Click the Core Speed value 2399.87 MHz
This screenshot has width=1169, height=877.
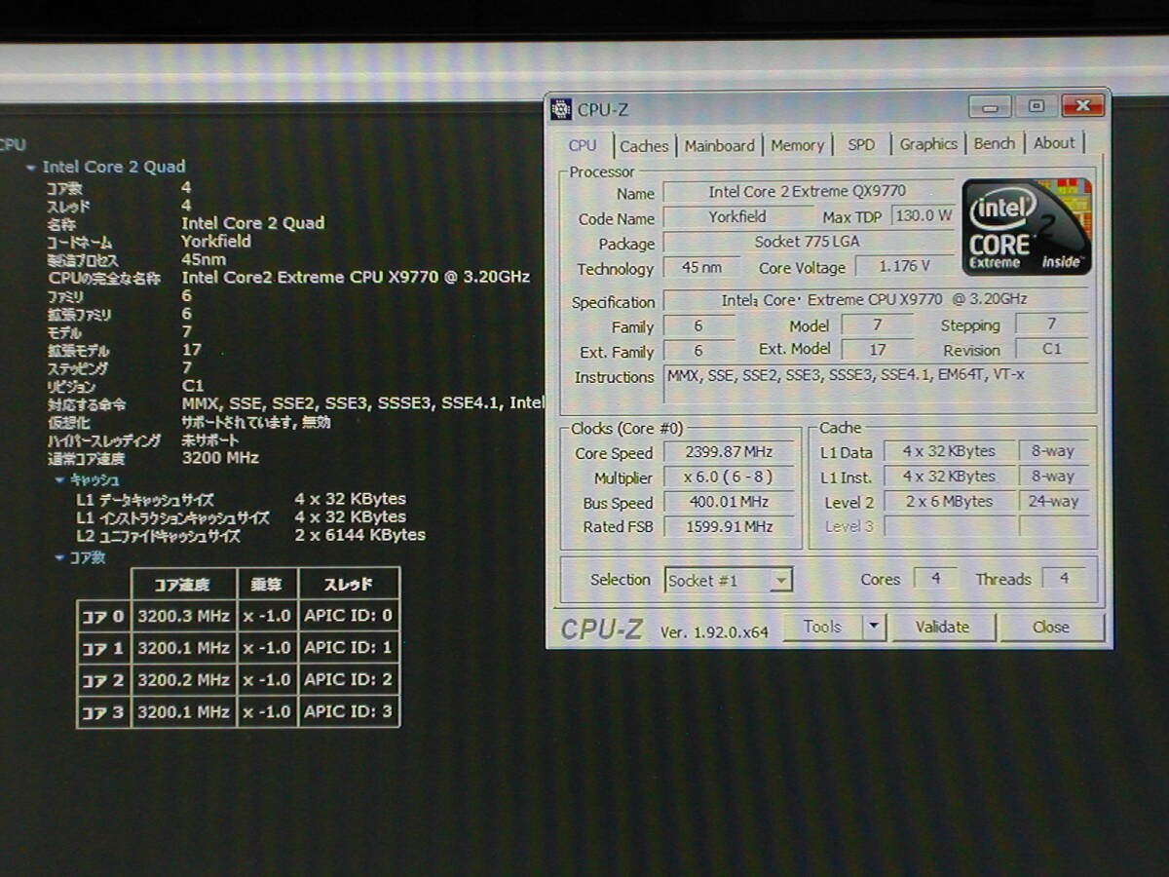click(x=728, y=452)
